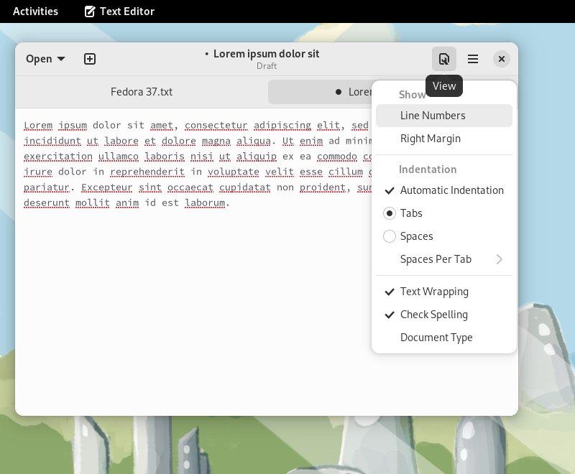Open the Activities overview
The width and height of the screenshot is (575, 474).
tap(34, 11)
